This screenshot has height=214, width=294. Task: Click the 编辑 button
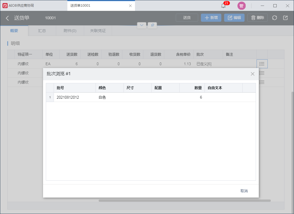[x=234, y=18]
